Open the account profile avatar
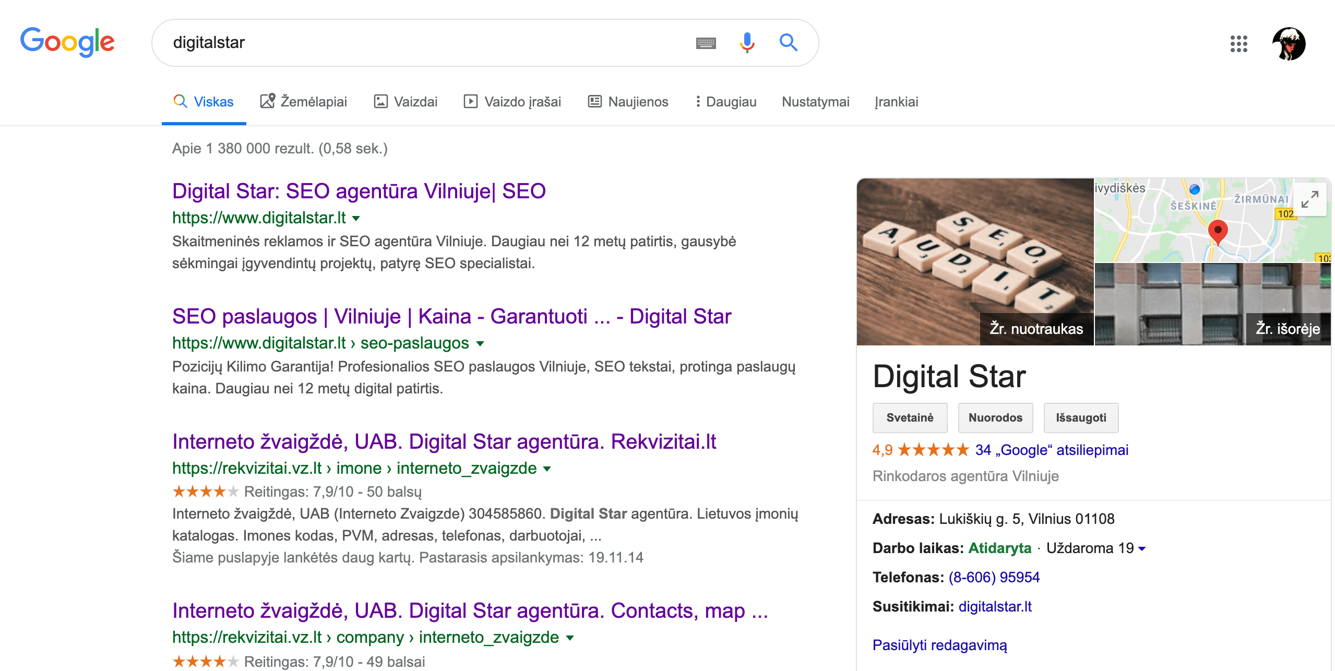 coord(1289,44)
